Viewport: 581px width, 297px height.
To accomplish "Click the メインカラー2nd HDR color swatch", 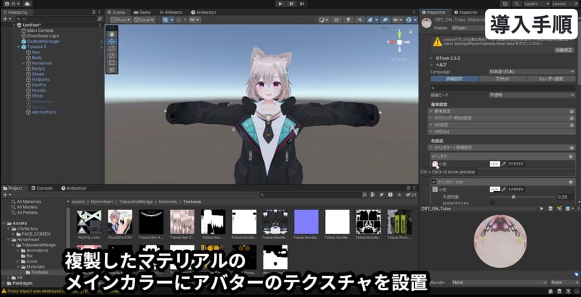I will [x=495, y=190].
